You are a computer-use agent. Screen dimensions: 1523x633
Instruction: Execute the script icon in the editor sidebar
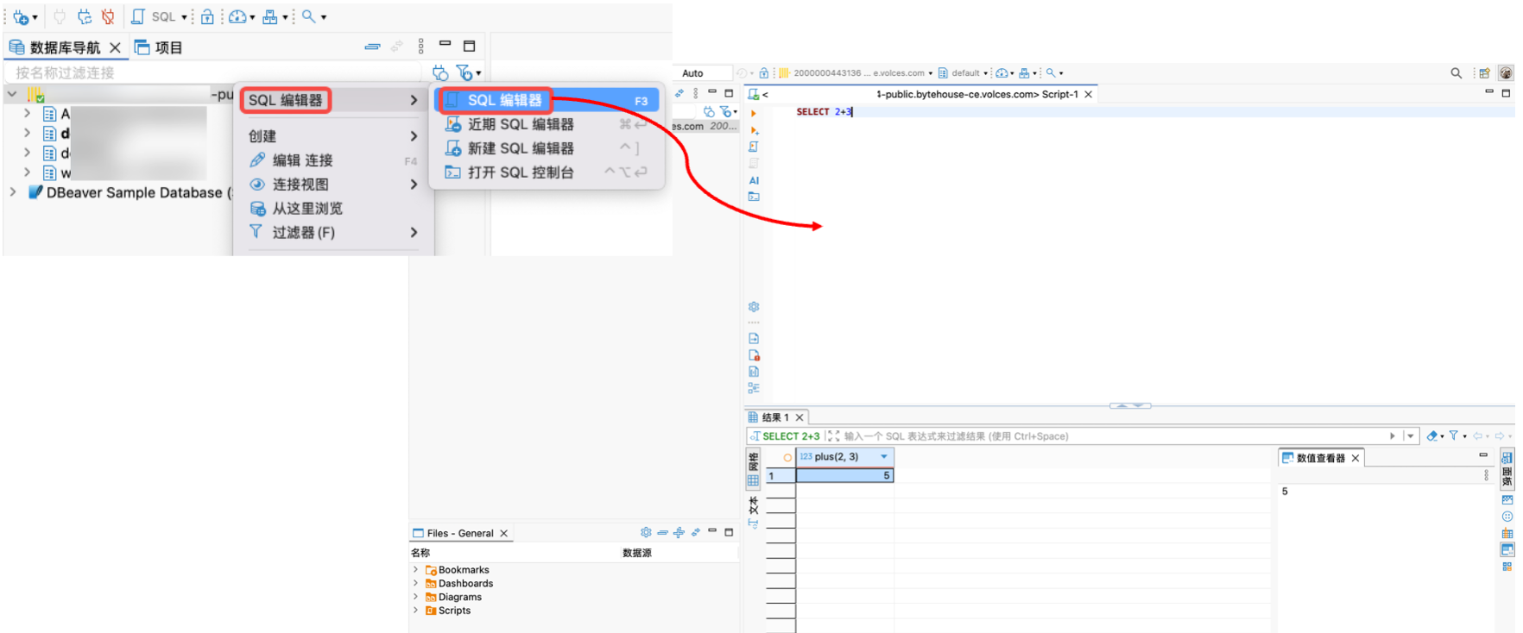pos(754,147)
